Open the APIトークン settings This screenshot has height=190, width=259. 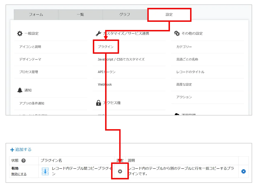(106, 72)
